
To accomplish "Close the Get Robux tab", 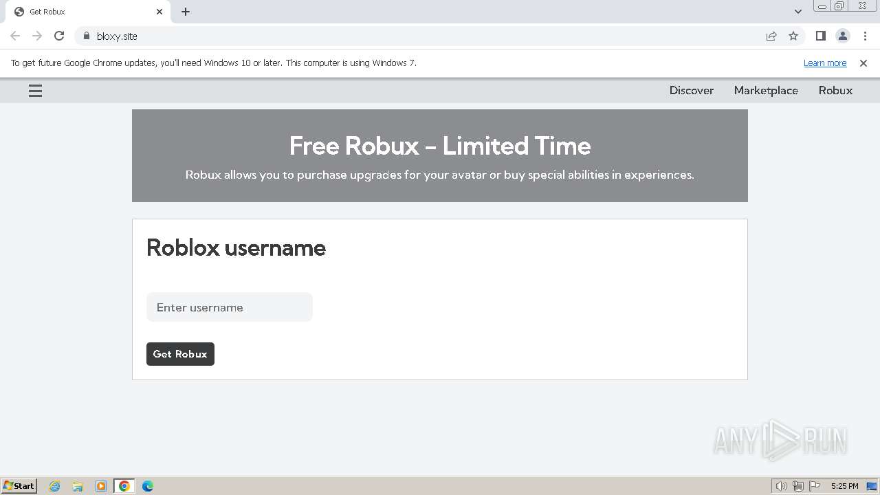I will click(159, 12).
